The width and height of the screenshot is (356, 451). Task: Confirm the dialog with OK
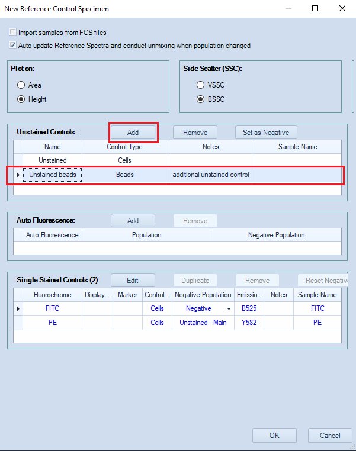(274, 435)
